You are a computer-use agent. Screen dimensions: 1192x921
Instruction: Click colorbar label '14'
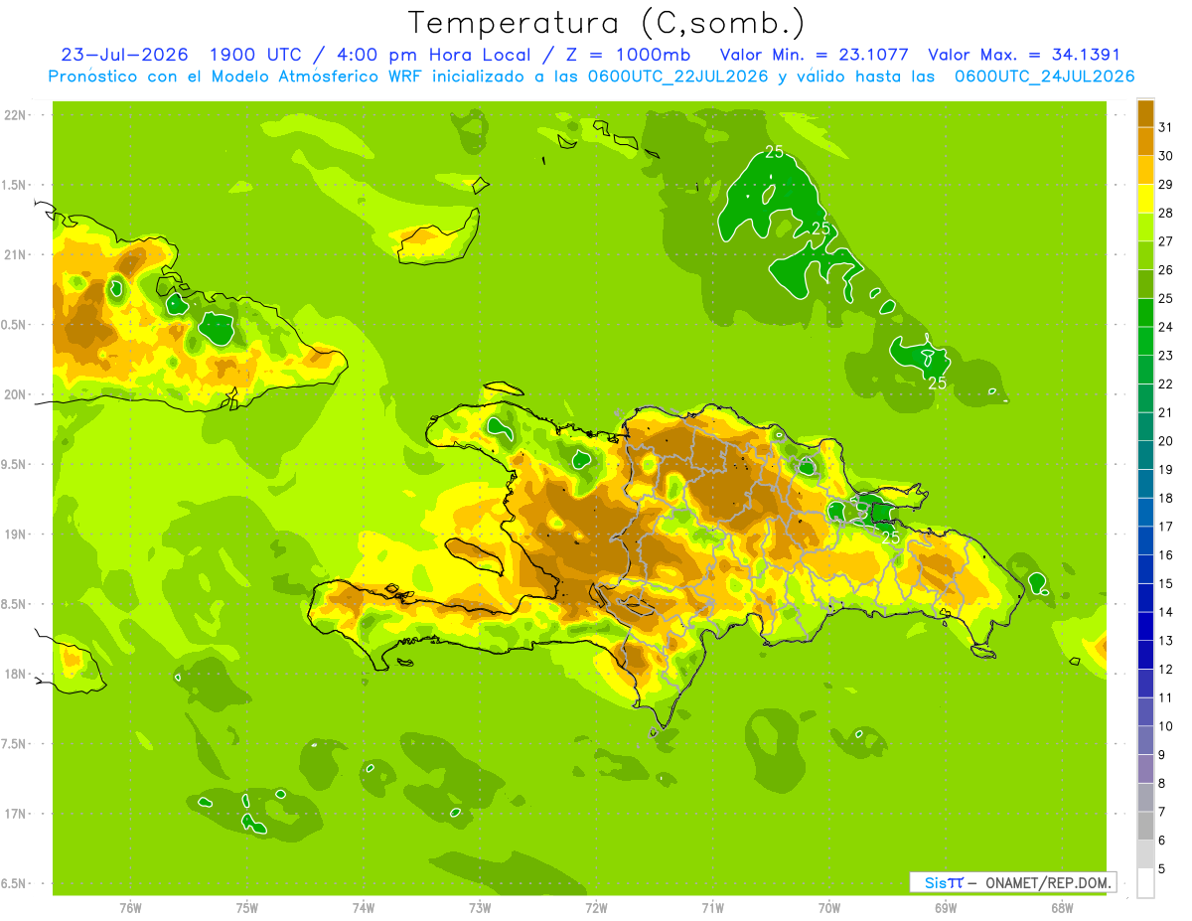point(1166,612)
